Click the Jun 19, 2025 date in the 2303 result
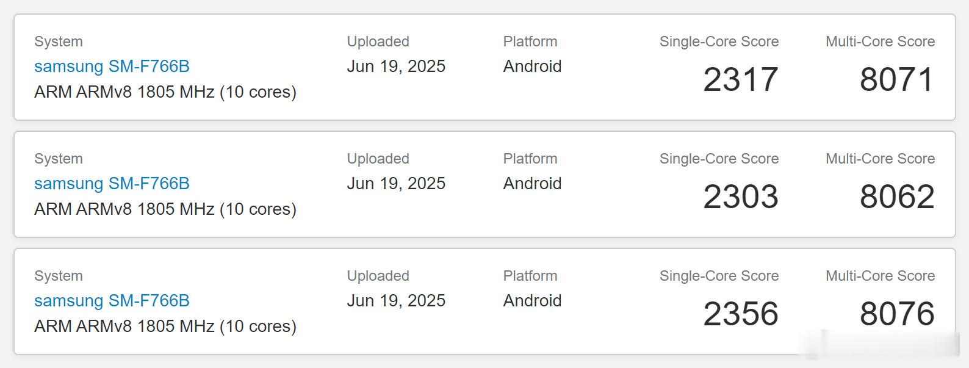This screenshot has width=969, height=368. click(396, 184)
